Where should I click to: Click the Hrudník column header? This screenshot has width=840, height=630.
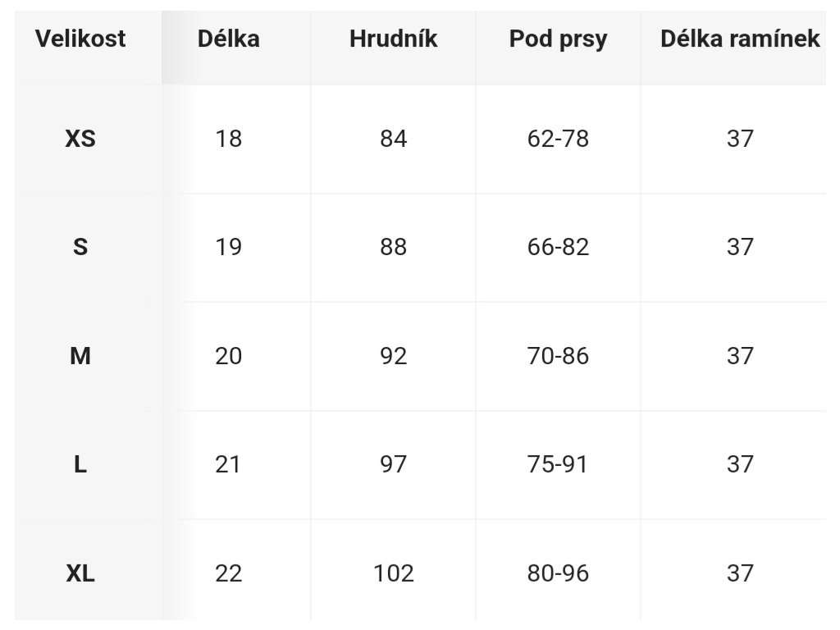click(x=393, y=39)
